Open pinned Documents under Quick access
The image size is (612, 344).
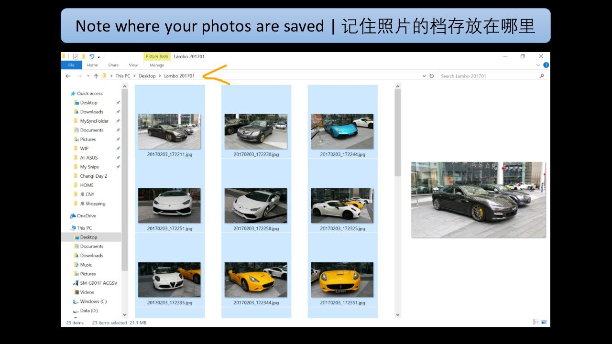pyautogui.click(x=91, y=130)
